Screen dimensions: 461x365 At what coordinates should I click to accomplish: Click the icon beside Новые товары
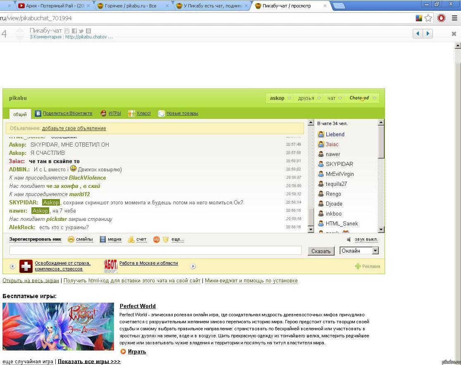[162, 114]
